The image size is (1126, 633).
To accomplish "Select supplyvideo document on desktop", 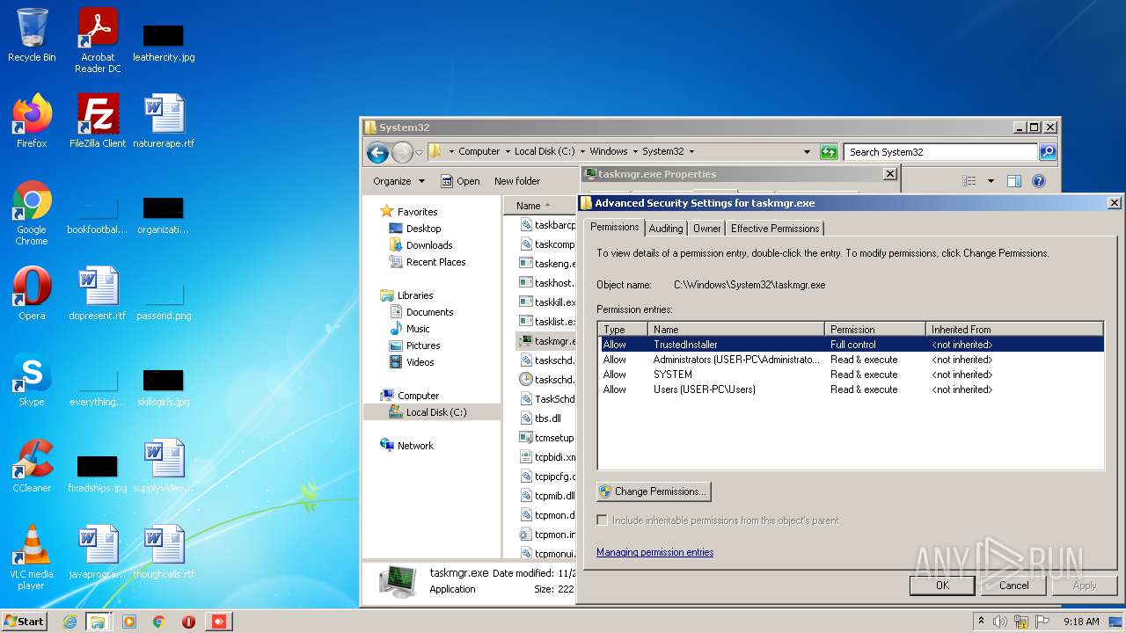I will [164, 465].
